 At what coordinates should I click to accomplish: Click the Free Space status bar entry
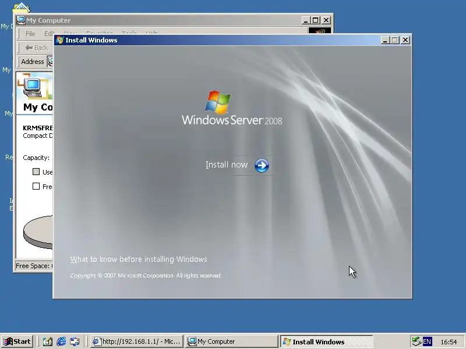(34, 266)
